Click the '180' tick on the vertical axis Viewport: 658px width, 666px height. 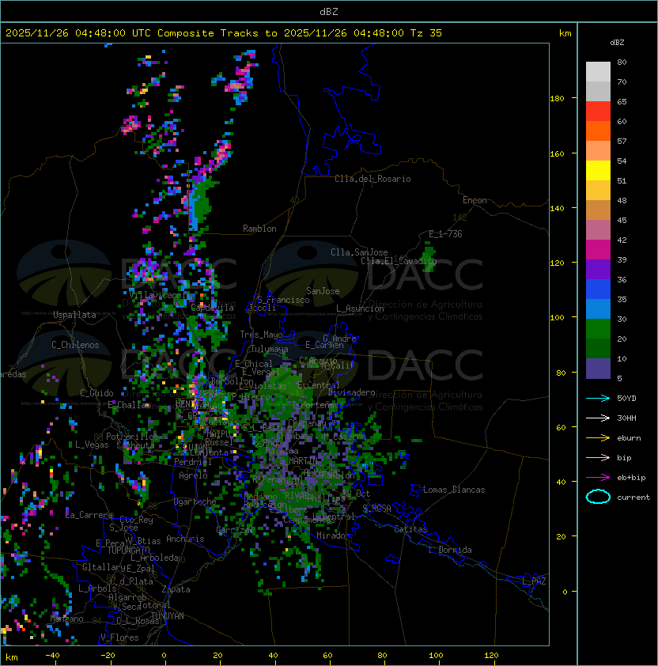pyautogui.click(x=557, y=99)
